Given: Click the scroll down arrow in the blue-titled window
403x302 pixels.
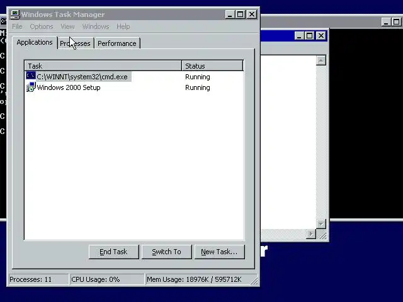Looking at the screenshot, I should (x=321, y=224).
